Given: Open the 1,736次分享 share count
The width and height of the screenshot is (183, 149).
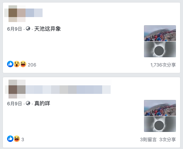Looking at the screenshot, I should pos(163,65).
